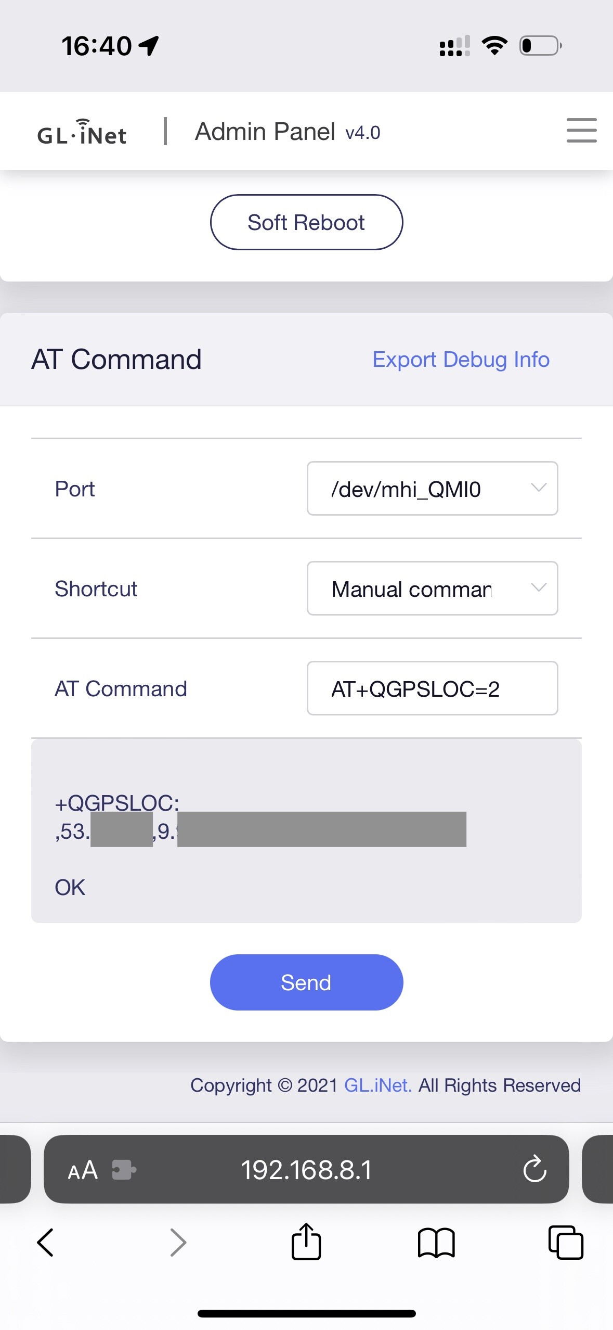Focus the AT Command input field

(432, 688)
